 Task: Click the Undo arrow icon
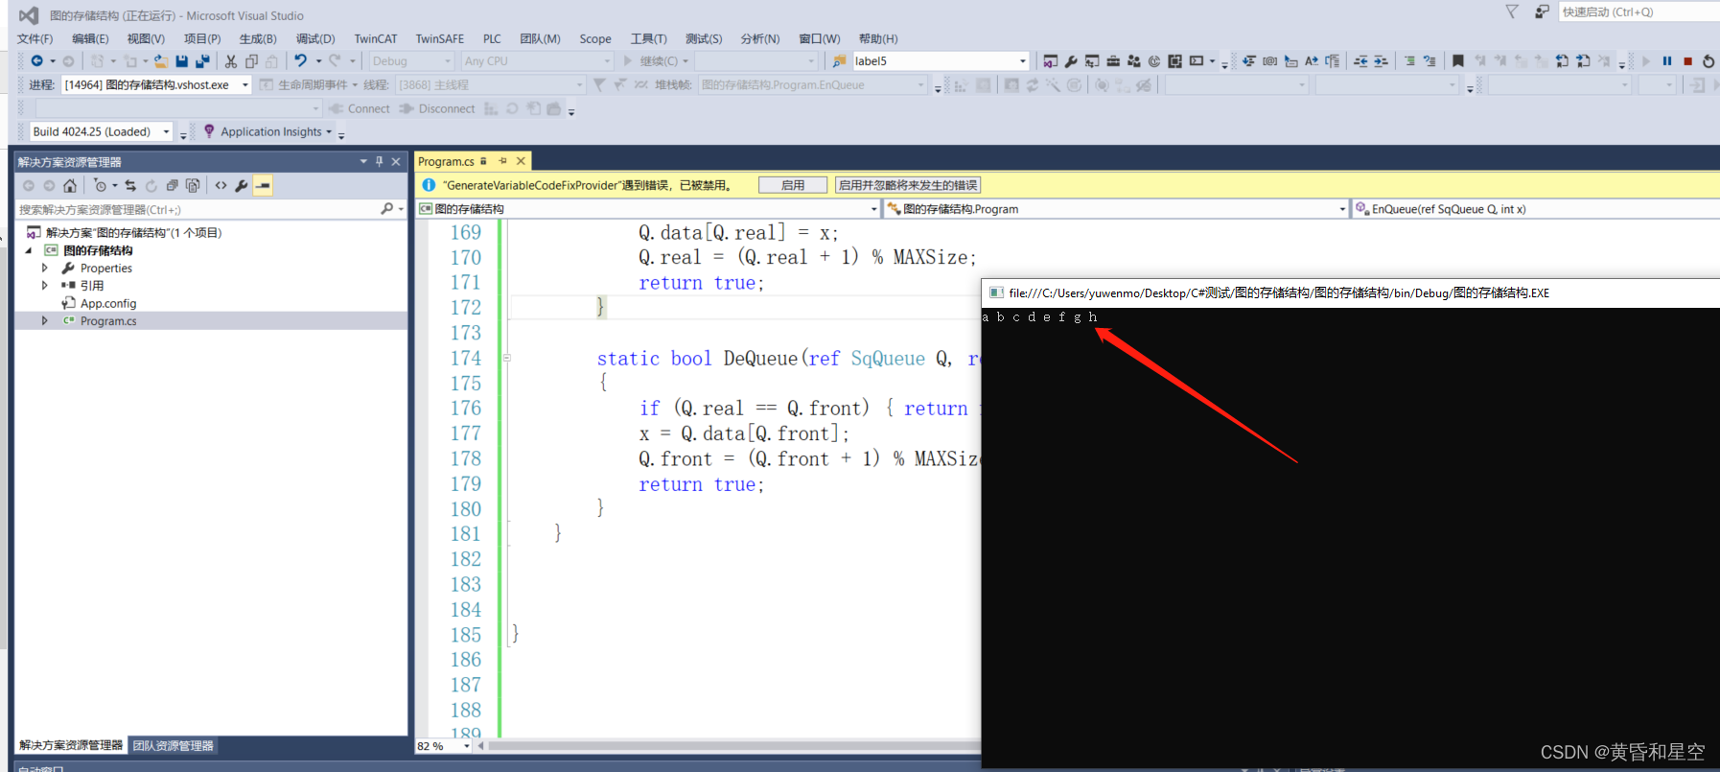(300, 60)
